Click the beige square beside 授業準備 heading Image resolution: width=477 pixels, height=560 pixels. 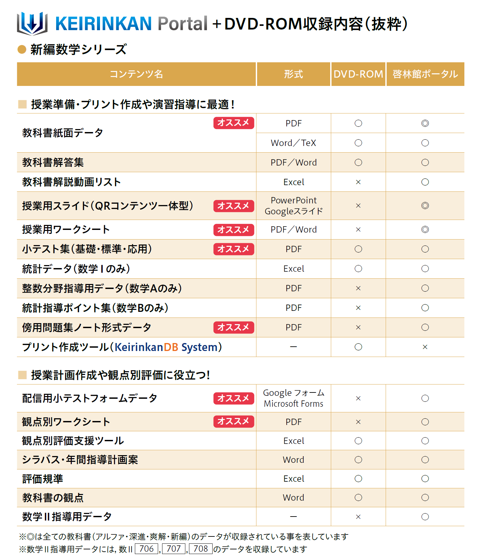(22, 104)
